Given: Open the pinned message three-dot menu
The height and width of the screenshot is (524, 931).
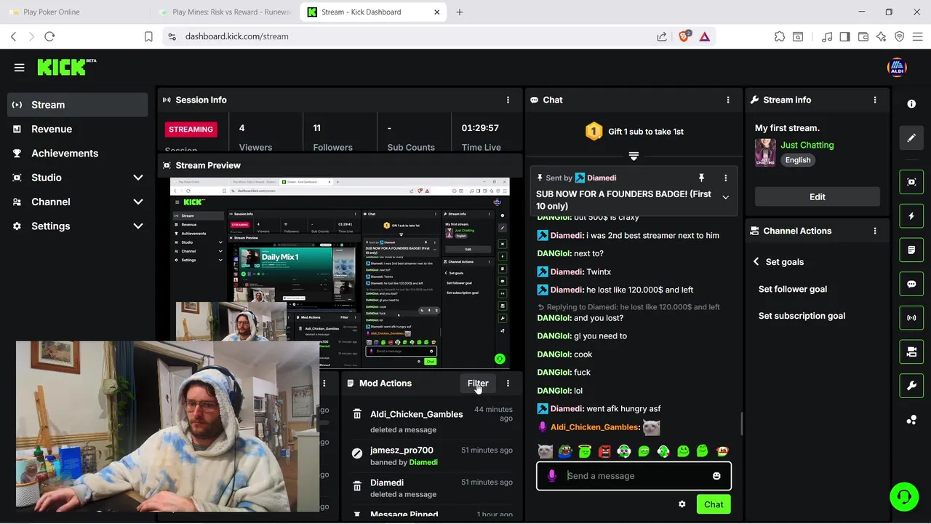Looking at the screenshot, I should [725, 178].
